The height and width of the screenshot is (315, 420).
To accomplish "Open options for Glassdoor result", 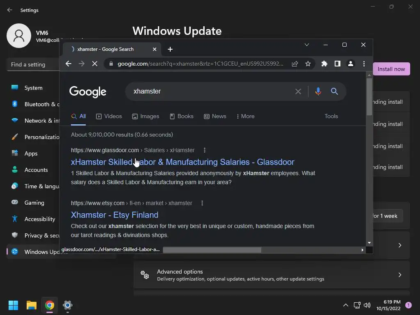I will 205,150.
